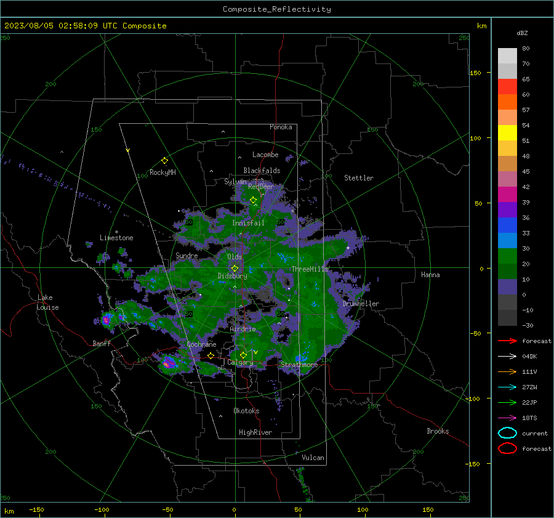
Task: Click the cyan current ellipse in legend
Action: click(507, 433)
